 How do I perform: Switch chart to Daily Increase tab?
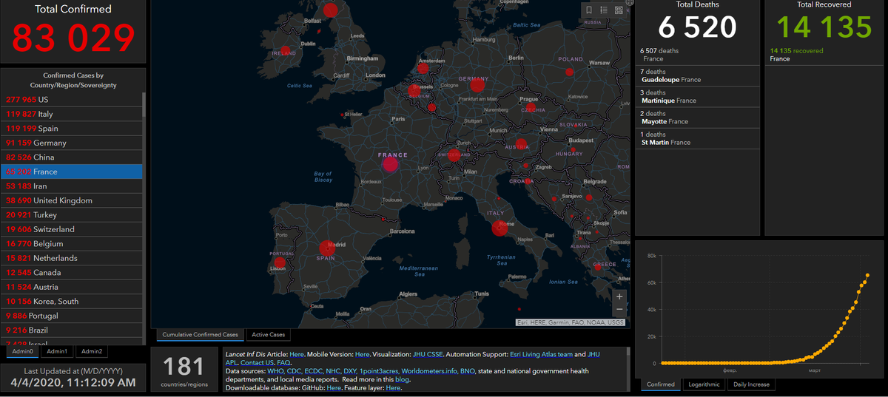coord(752,384)
